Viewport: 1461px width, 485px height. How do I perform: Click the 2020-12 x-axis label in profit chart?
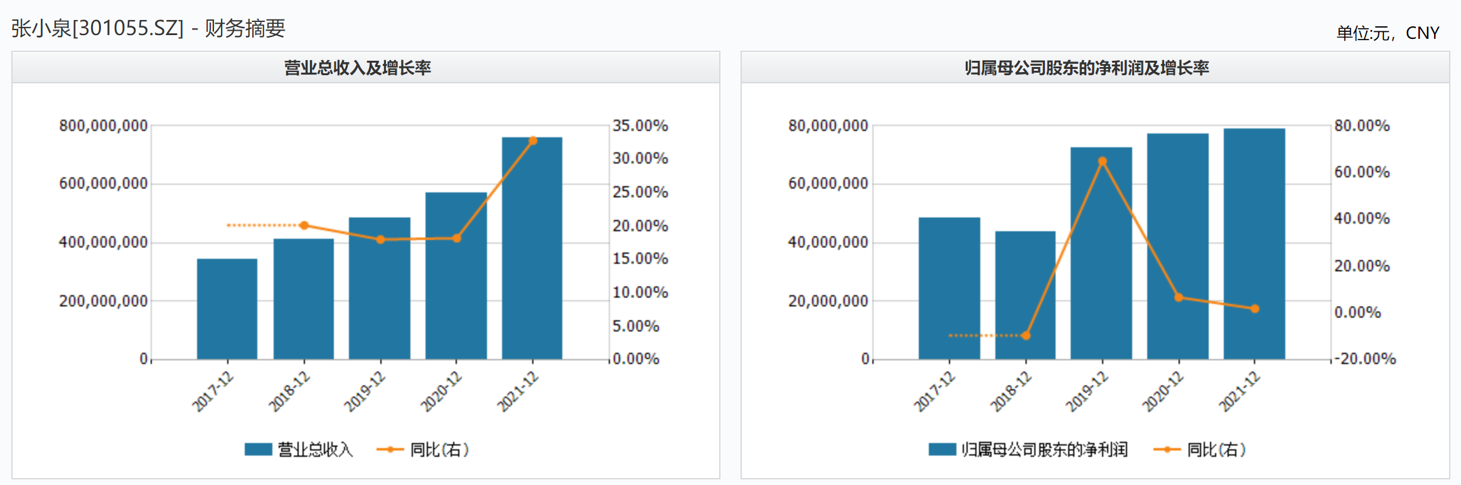tap(1163, 392)
